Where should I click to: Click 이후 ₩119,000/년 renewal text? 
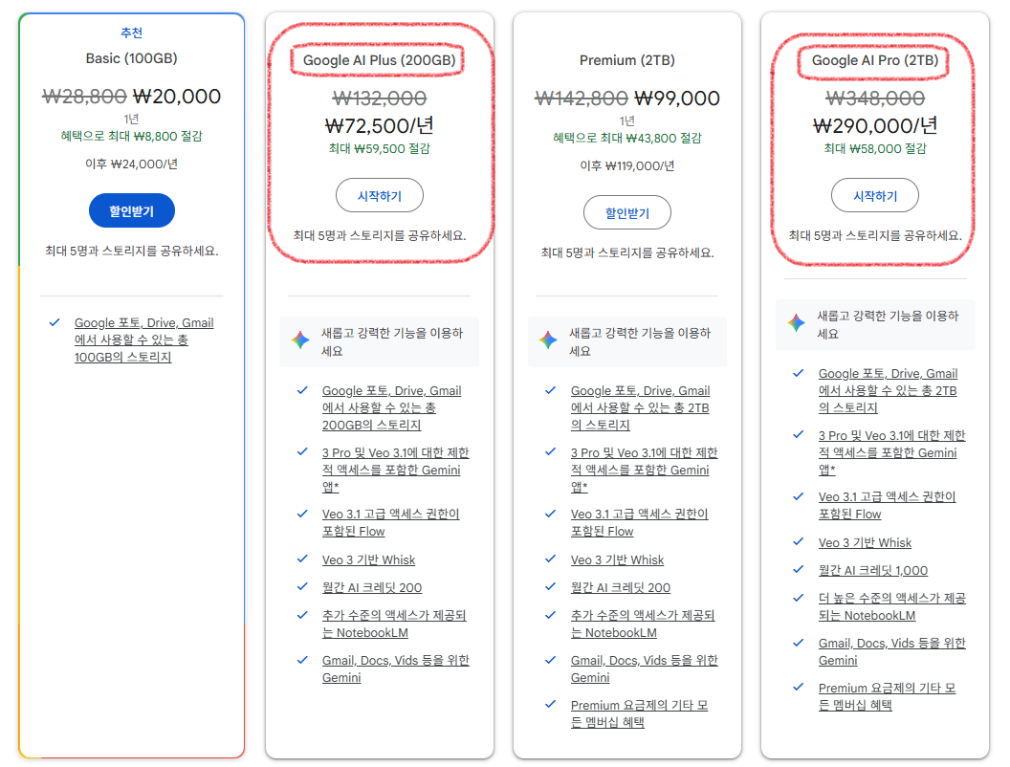(x=626, y=166)
